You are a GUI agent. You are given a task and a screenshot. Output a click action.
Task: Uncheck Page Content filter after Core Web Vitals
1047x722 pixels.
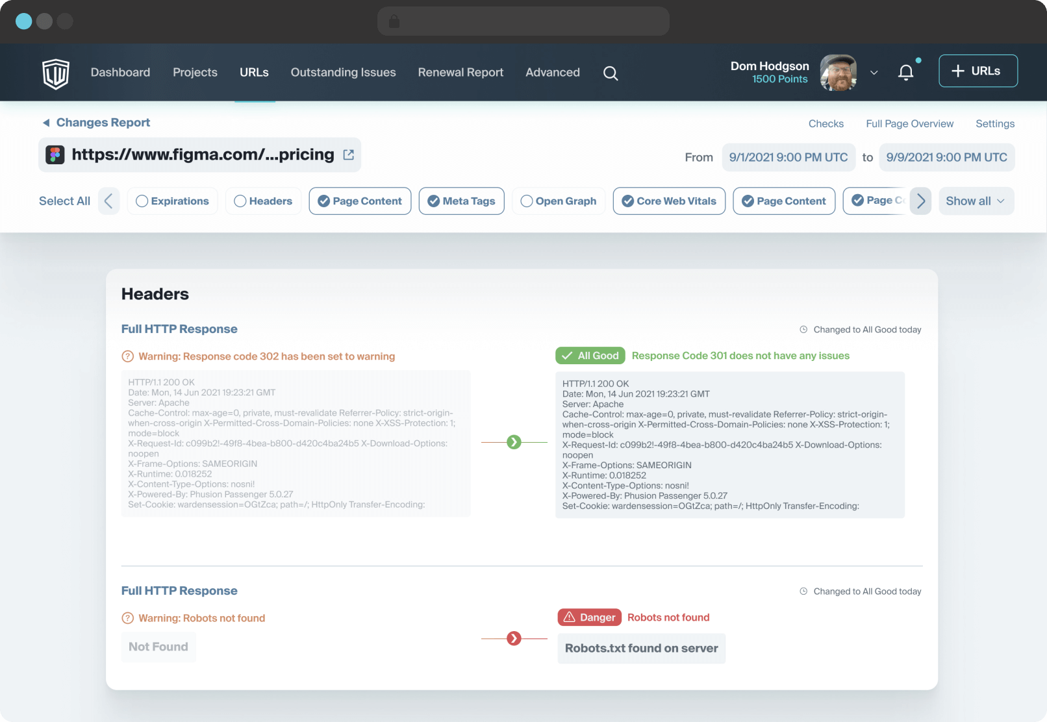[784, 201]
